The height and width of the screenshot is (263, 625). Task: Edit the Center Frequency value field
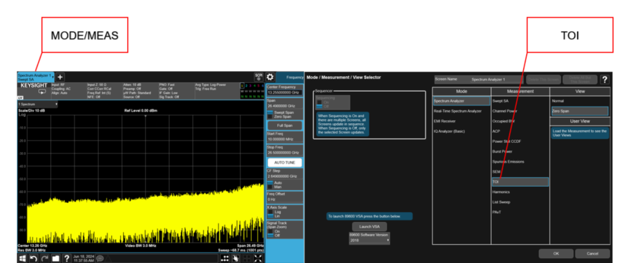click(285, 92)
